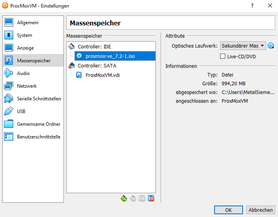This screenshot has height=217, width=278.
Task: Open Benutzerschnittstelle settings
Action: [33, 137]
